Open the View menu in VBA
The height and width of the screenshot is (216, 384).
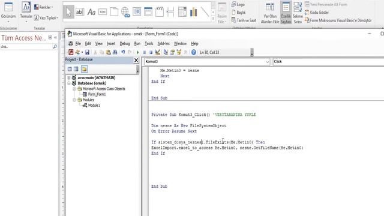(x=98, y=44)
